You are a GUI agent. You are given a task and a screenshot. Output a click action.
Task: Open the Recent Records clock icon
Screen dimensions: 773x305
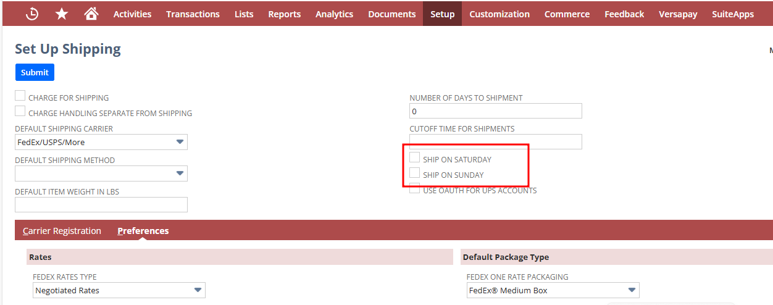32,14
